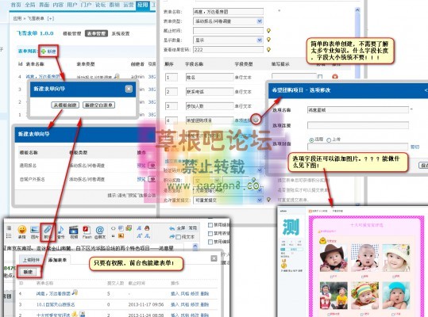This screenshot has height=317, width=428.
Task: Click the green plus 新建 icon beside the form list title
Action: 43,52
